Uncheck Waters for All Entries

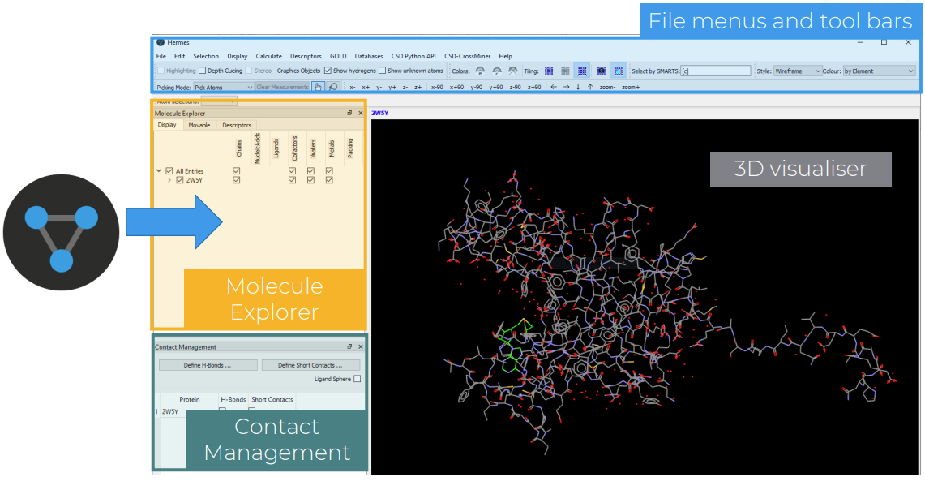310,171
